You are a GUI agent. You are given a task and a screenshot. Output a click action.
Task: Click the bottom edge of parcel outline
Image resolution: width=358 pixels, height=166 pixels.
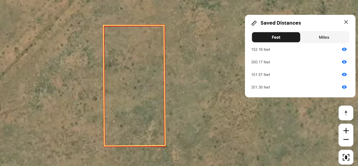pyautogui.click(x=135, y=146)
